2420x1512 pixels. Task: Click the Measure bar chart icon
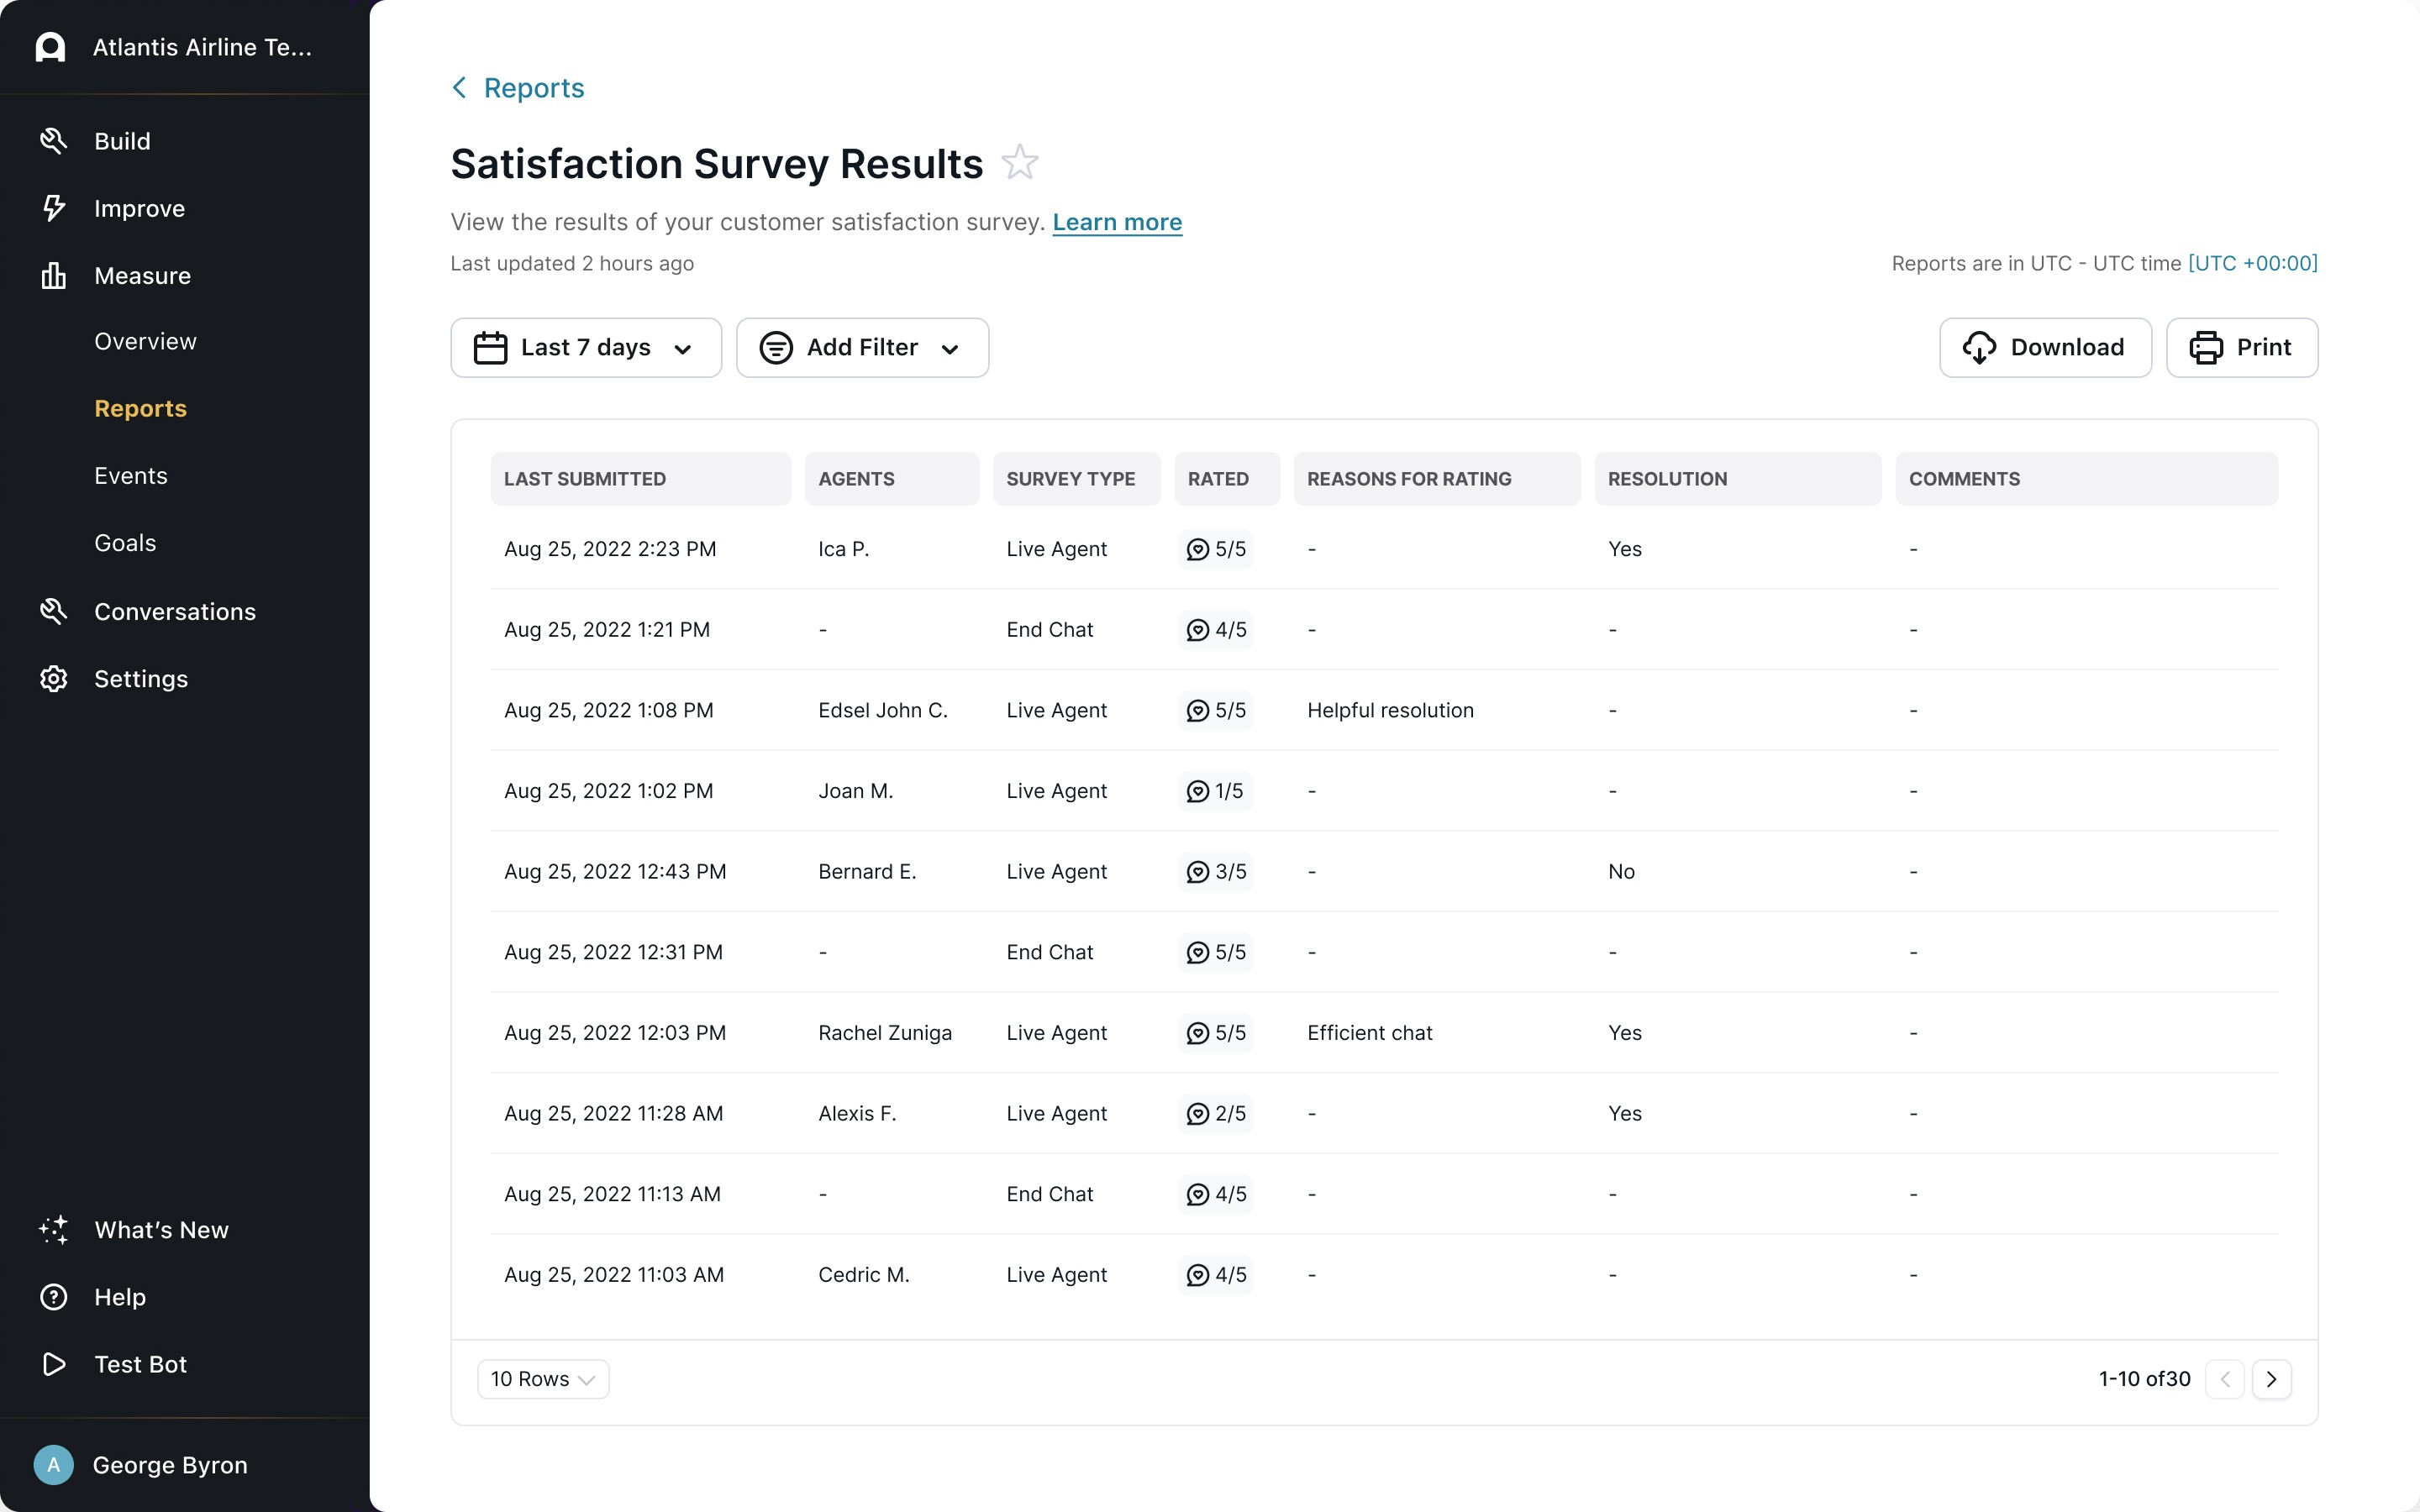[53, 275]
